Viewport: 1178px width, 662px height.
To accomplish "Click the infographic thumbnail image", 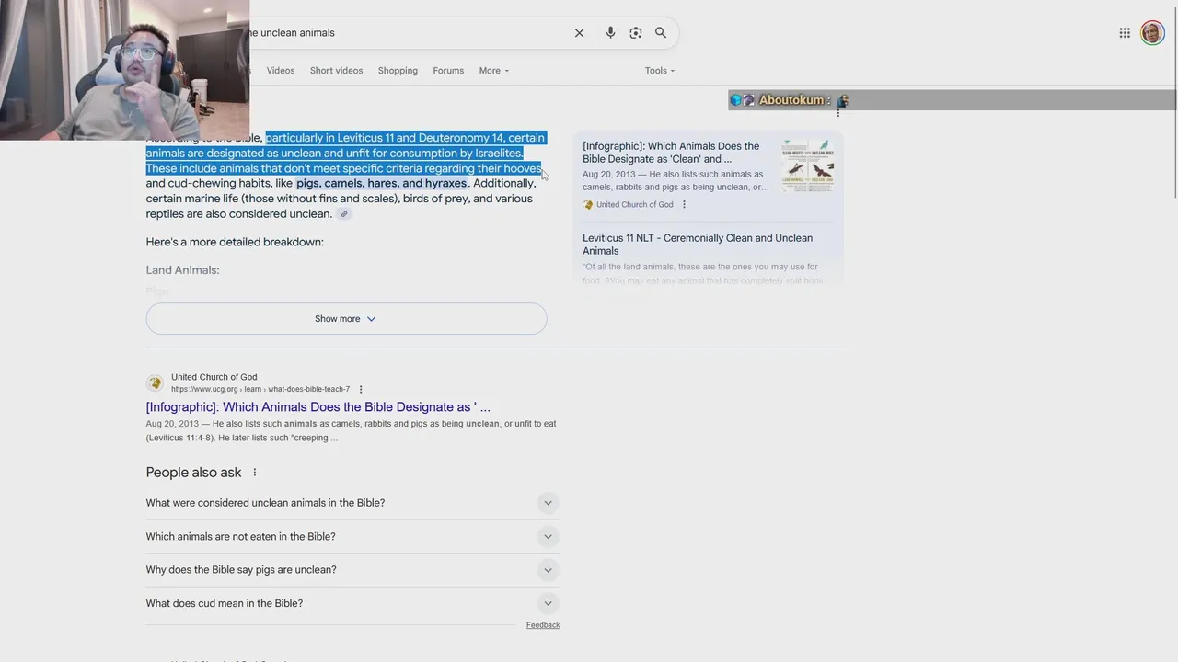I will 808,165.
